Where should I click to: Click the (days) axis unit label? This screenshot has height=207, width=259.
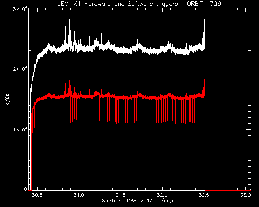(169, 201)
